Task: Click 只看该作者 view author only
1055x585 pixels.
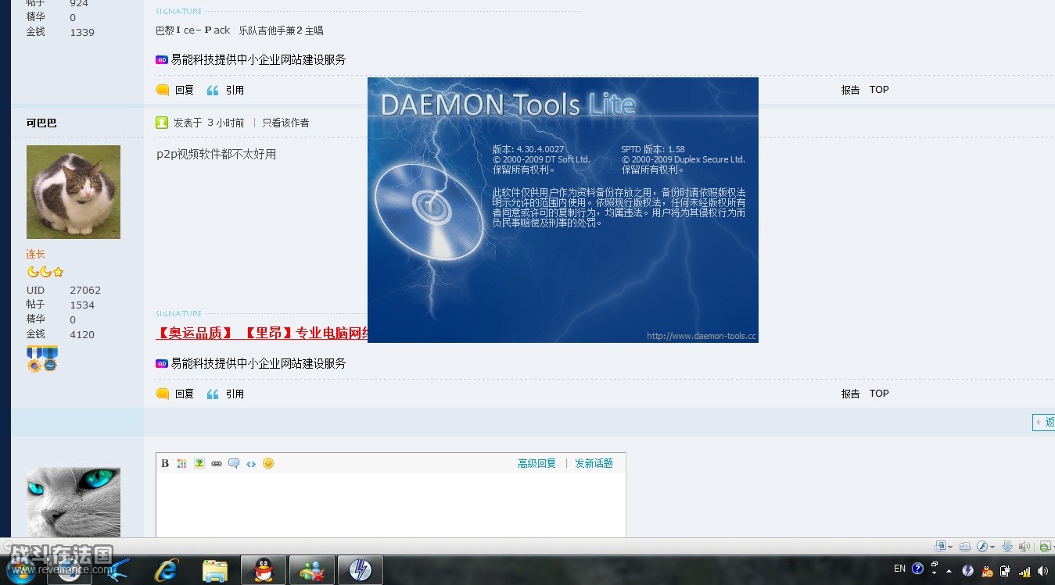Action: pos(285,123)
